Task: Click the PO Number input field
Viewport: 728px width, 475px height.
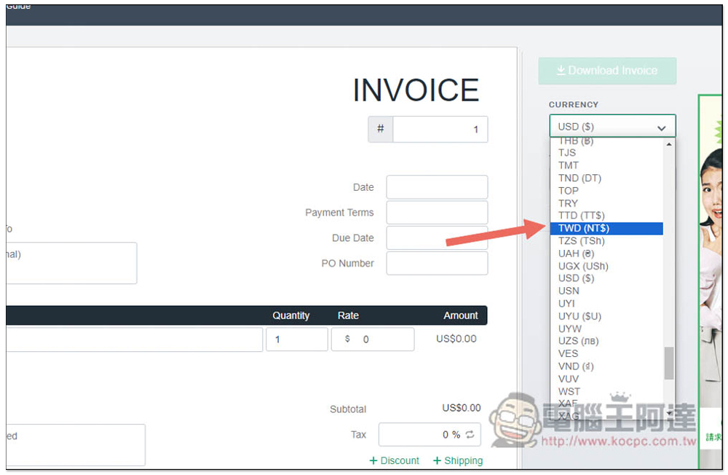Action: point(437,263)
